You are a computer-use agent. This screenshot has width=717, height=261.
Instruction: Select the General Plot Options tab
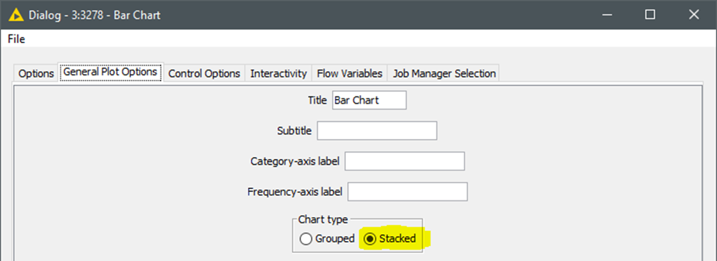point(110,72)
